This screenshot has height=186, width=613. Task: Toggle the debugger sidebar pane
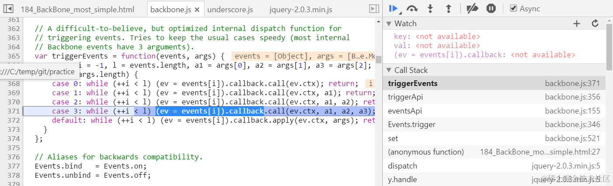click(x=374, y=9)
